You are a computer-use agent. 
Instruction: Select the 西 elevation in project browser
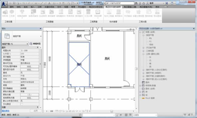[150, 67]
